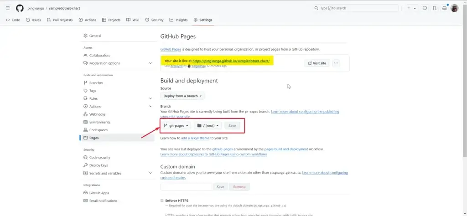The width and height of the screenshot is (467, 216).
Task: Click the Codespaces icon in sidebar
Action: (85, 130)
